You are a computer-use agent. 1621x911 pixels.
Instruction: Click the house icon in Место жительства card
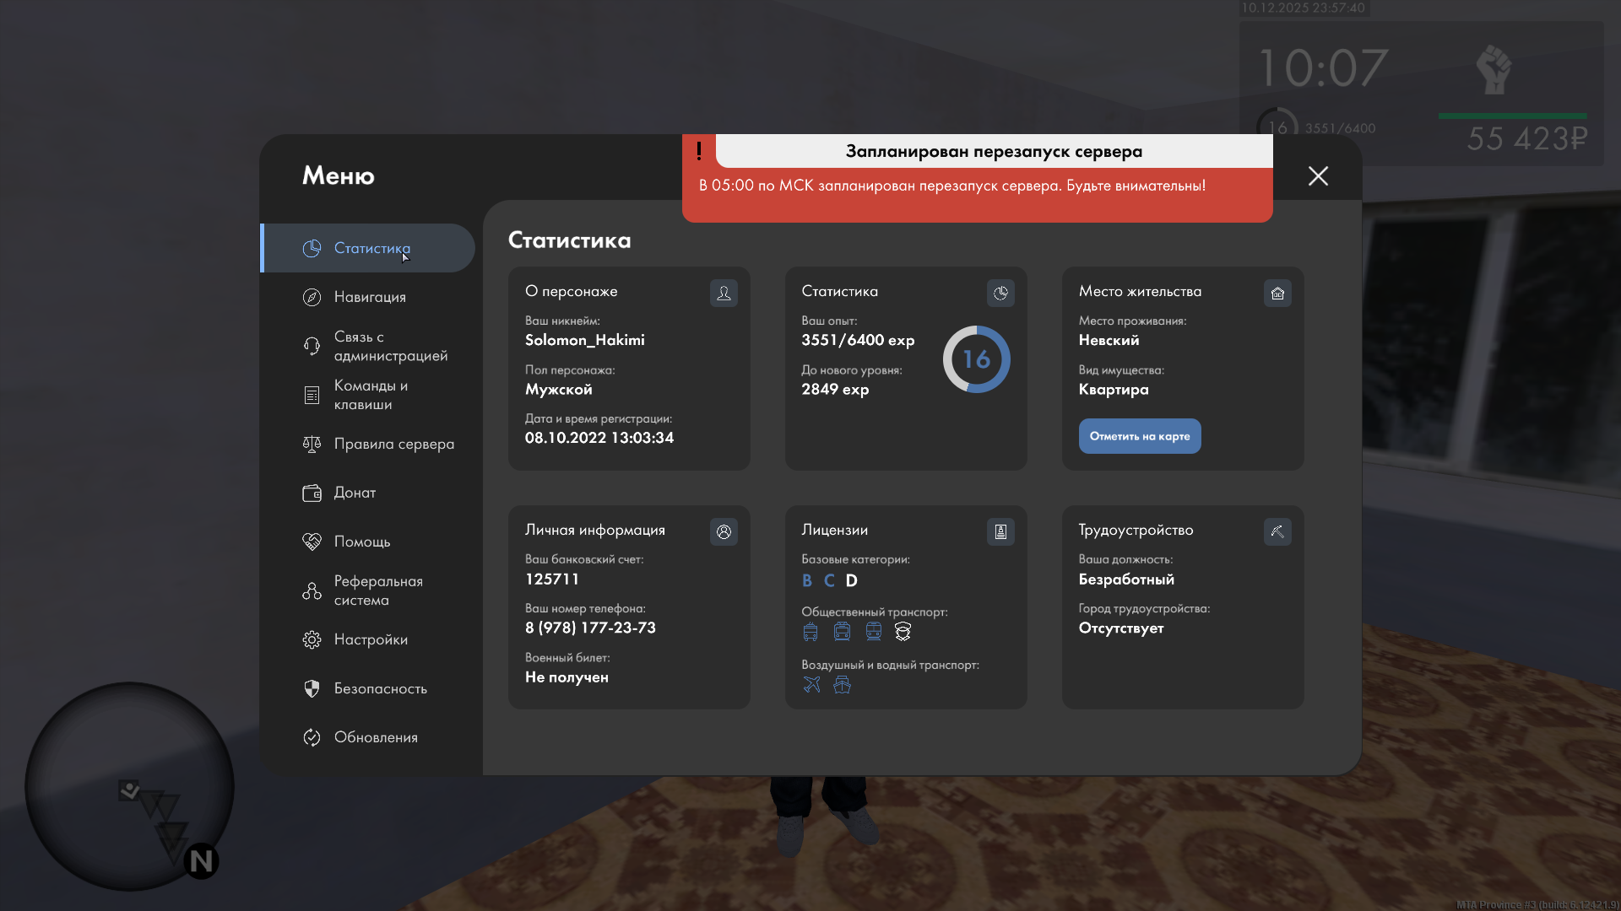pyautogui.click(x=1277, y=293)
